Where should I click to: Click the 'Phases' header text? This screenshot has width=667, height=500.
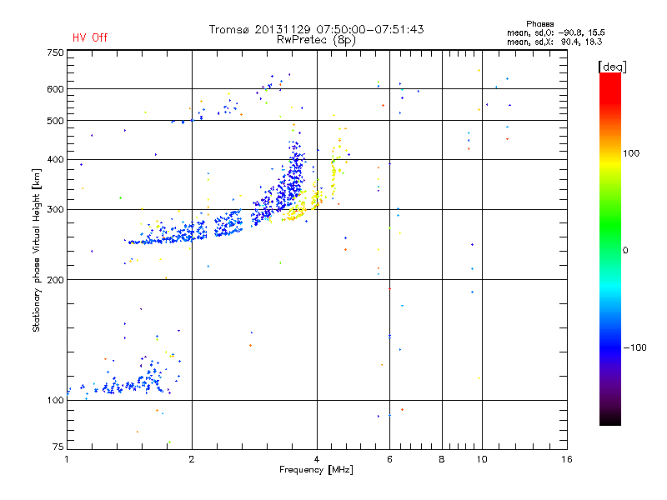[x=539, y=24]
